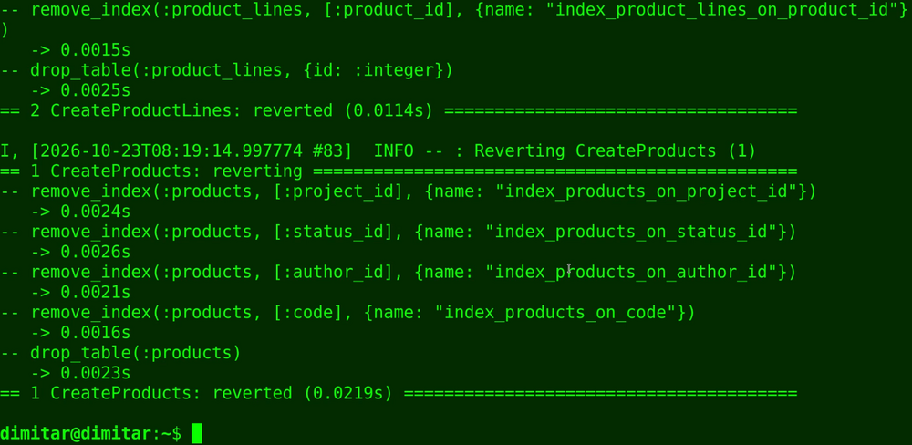The image size is (912, 445).
Task: Click the timing value '-> 0.0015s'
Action: (x=81, y=50)
